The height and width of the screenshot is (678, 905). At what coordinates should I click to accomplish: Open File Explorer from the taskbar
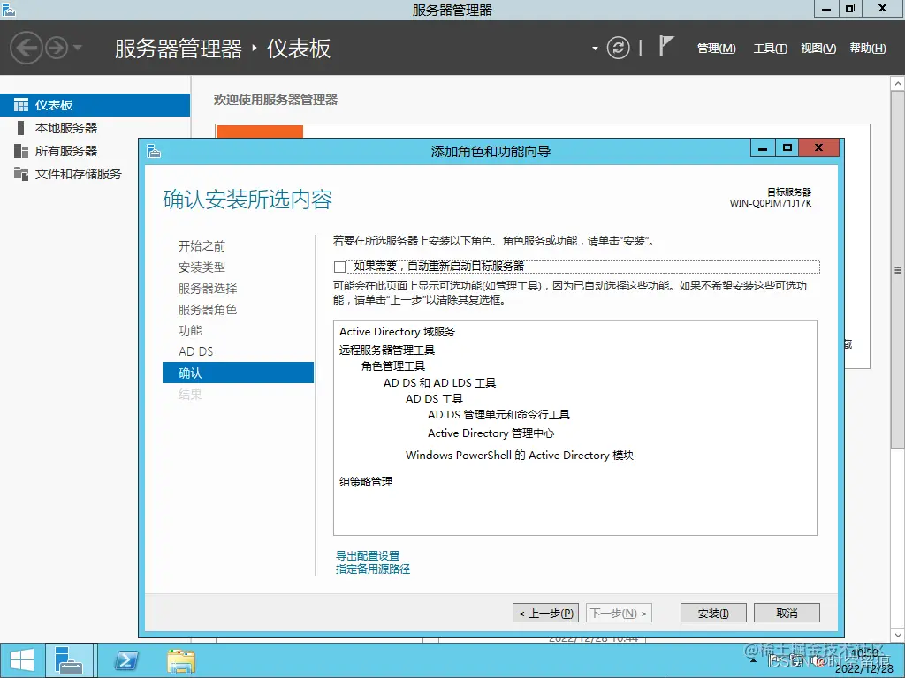[x=180, y=660]
